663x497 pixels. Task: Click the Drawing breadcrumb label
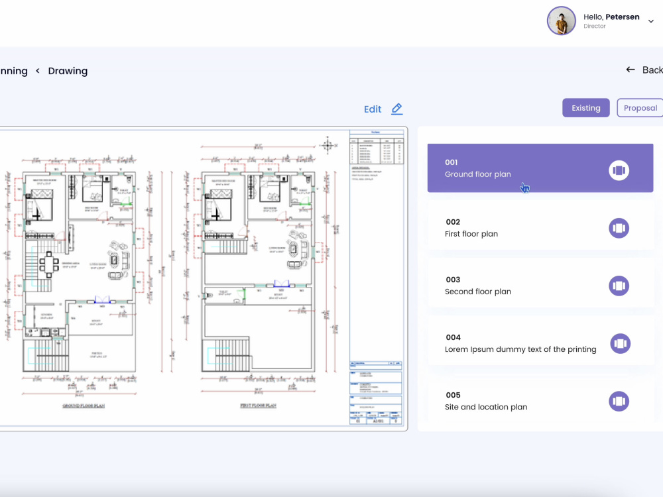coord(68,71)
